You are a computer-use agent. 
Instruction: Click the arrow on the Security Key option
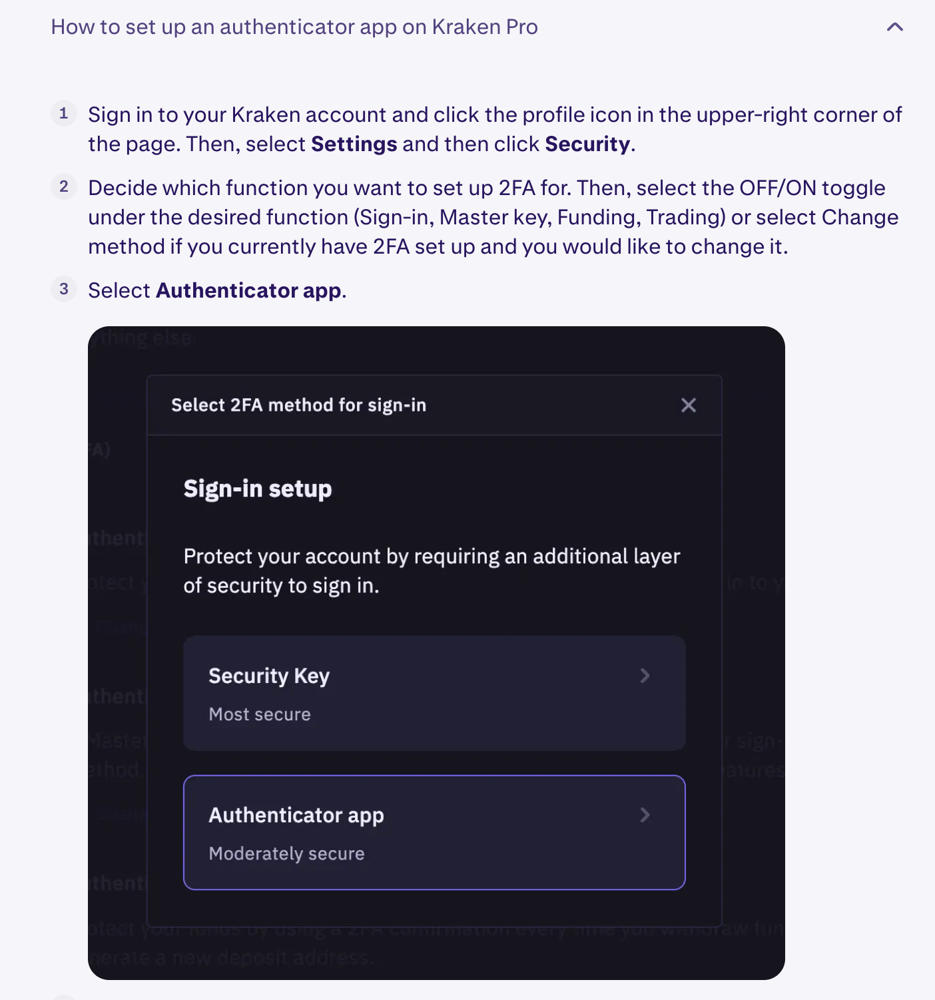pos(645,676)
